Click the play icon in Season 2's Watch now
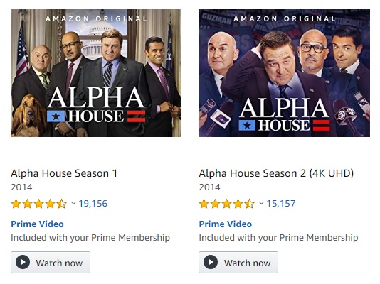This screenshot has width=380, height=284. click(x=211, y=262)
